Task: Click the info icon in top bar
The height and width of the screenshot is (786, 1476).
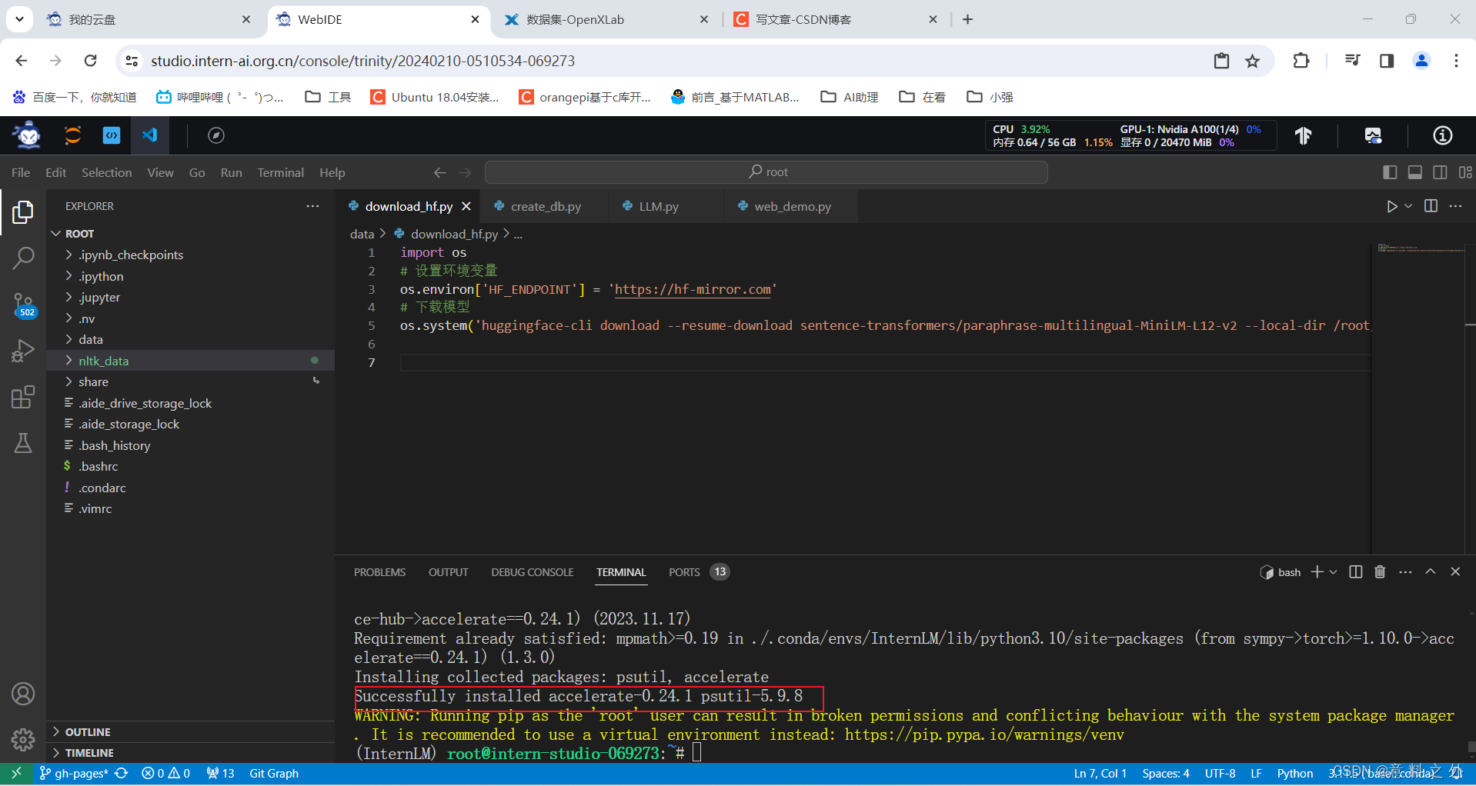Action: coord(1443,135)
